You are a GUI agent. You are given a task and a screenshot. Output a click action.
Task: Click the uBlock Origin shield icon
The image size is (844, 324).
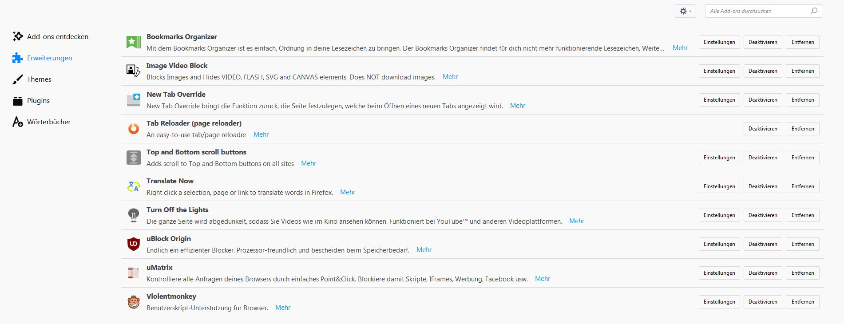133,244
